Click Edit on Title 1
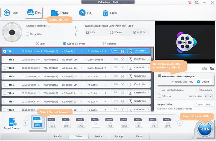 pos(116,51)
